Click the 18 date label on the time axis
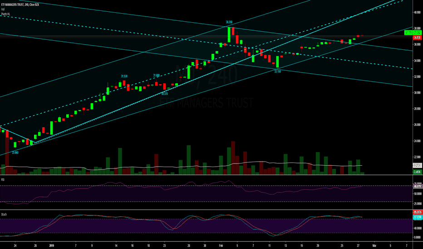Screen dimensions: 423x249 coord(148,245)
